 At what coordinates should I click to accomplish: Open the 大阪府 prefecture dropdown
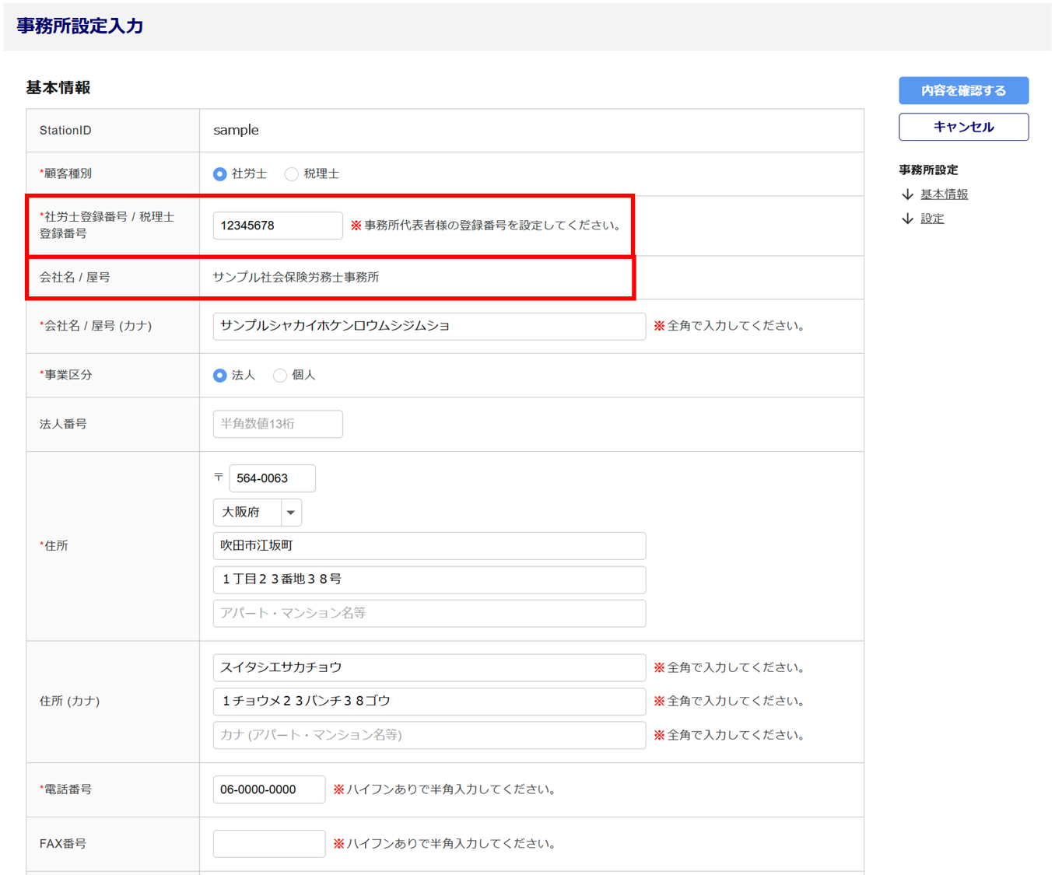click(x=257, y=513)
